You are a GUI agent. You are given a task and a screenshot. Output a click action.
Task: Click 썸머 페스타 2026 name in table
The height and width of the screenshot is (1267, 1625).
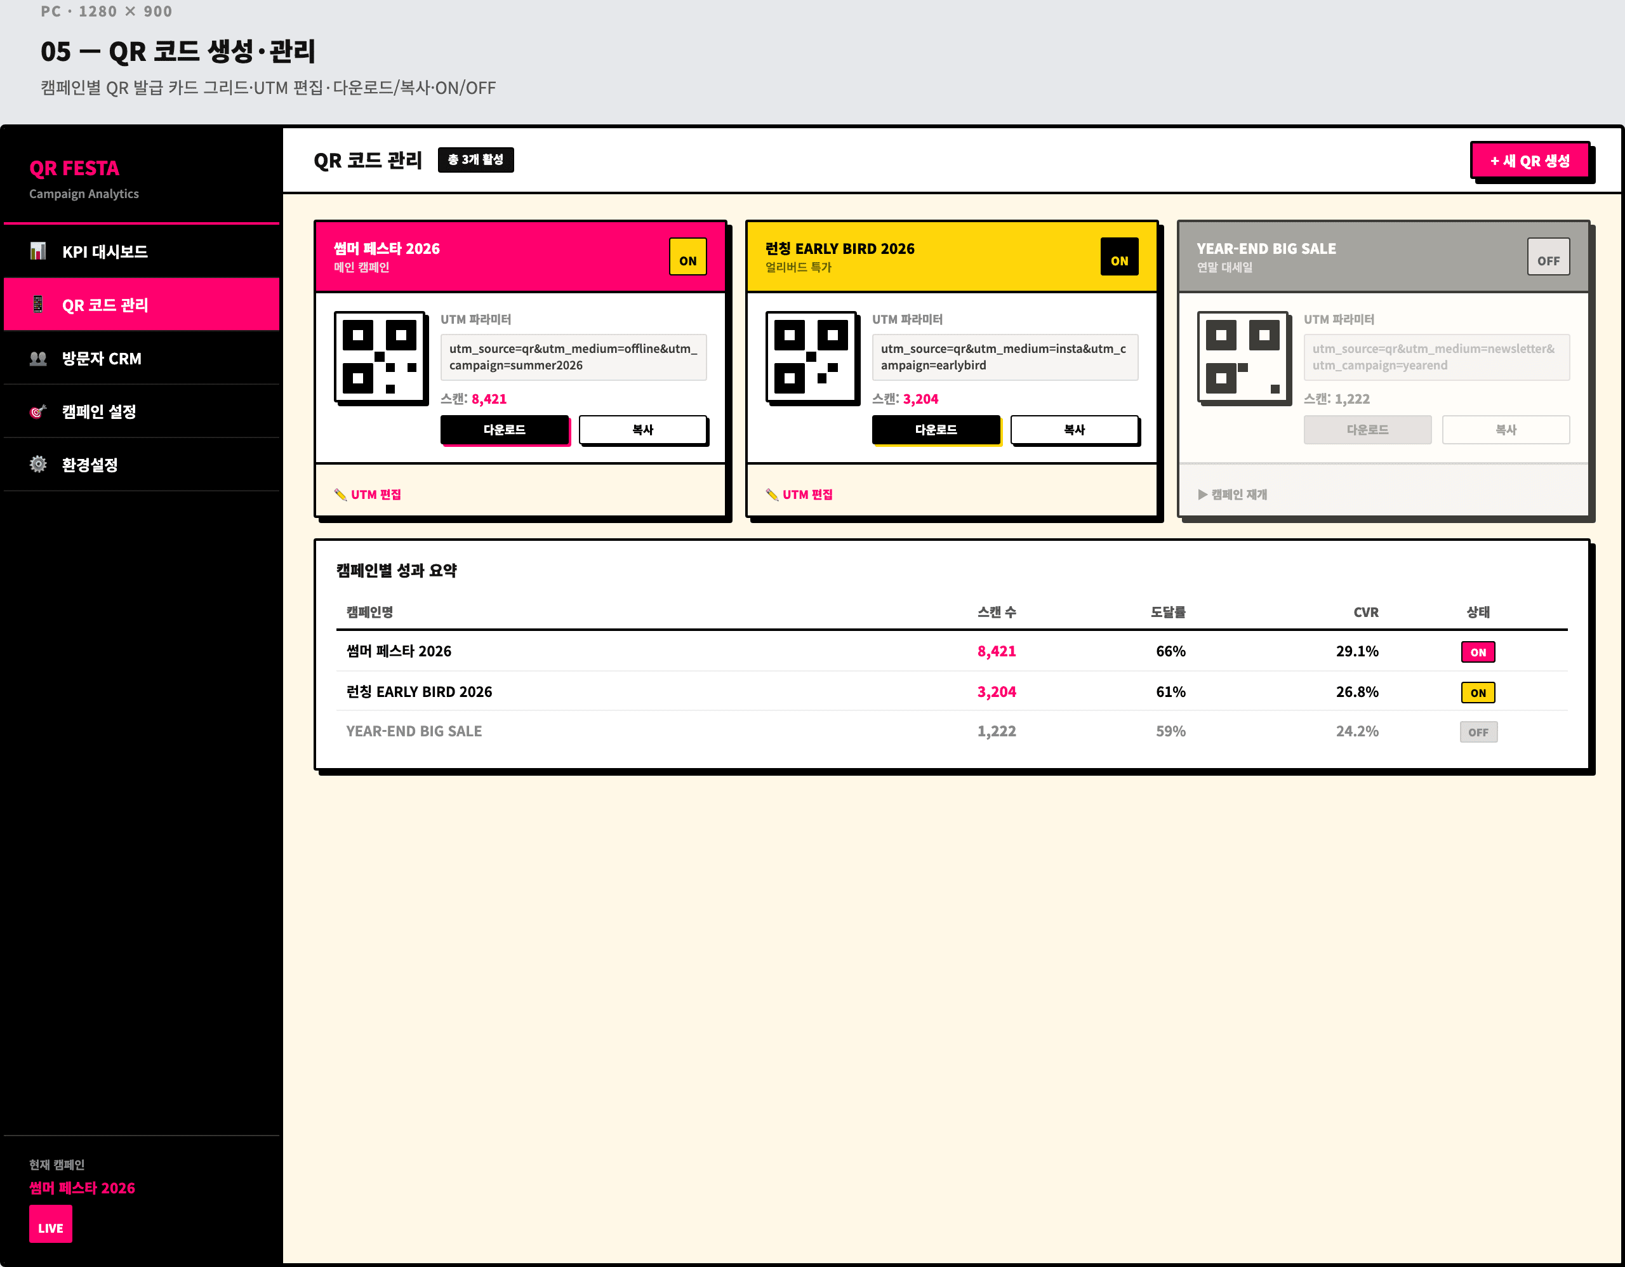click(x=399, y=651)
